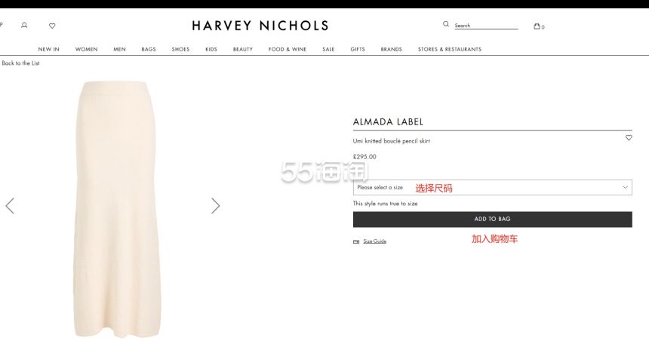Add skirt to wishlist via heart icon

click(x=629, y=138)
